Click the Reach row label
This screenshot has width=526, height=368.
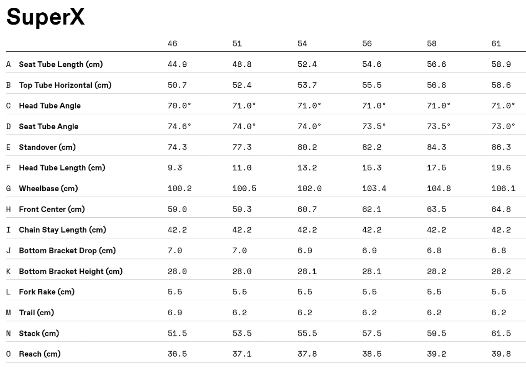click(40, 354)
